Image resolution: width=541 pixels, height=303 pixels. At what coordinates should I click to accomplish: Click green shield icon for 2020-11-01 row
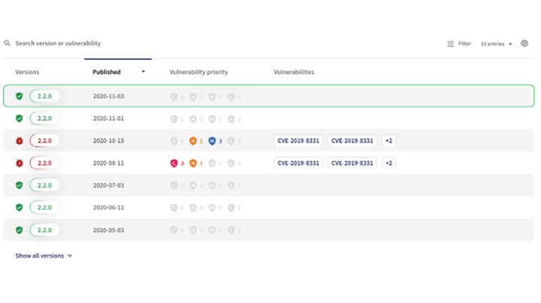pos(20,118)
